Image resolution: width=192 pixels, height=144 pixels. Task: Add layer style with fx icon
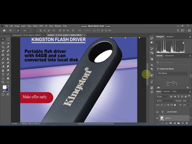click(x=166, y=123)
